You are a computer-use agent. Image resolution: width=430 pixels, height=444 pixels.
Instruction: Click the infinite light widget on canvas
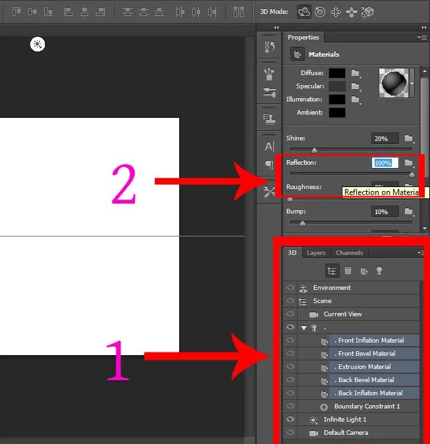pos(38,44)
